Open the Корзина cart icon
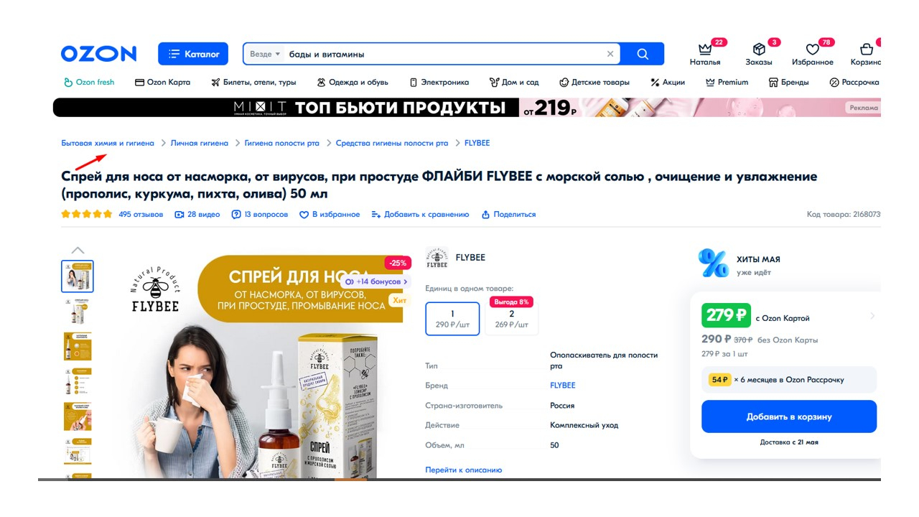Screen dimensions: 919x517 (867, 50)
